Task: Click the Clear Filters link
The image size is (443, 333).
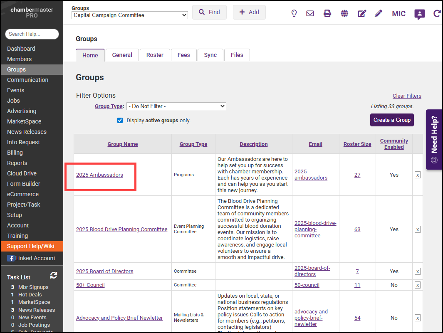Action: tap(406, 96)
